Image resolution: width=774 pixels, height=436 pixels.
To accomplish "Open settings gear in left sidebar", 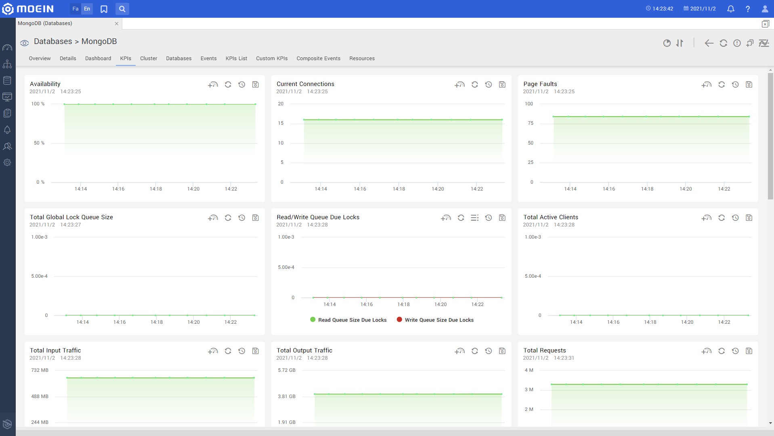I will (x=7, y=162).
